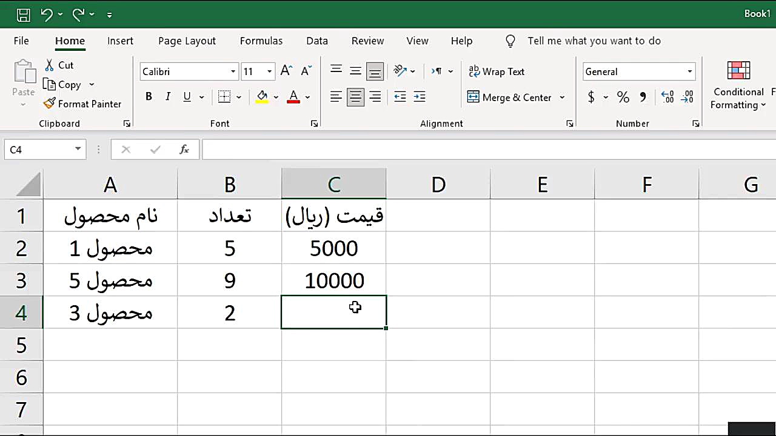776x436 pixels.
Task: Open the Merge & Center dropdown arrow
Action: coord(562,97)
